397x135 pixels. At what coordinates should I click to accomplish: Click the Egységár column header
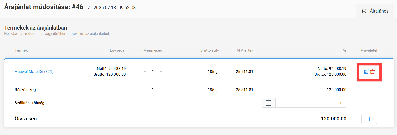coord(118,50)
